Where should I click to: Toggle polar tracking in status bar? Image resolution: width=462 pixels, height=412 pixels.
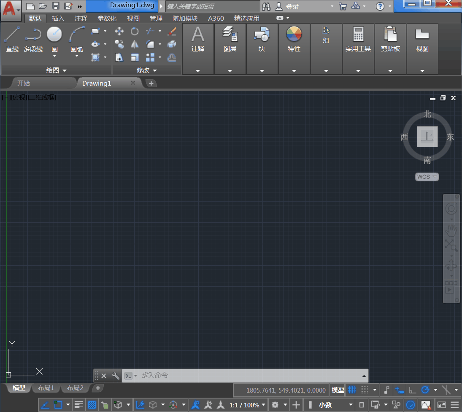[x=425, y=390]
